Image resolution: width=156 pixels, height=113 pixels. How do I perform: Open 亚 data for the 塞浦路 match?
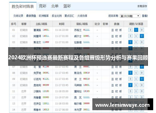click(113, 30)
